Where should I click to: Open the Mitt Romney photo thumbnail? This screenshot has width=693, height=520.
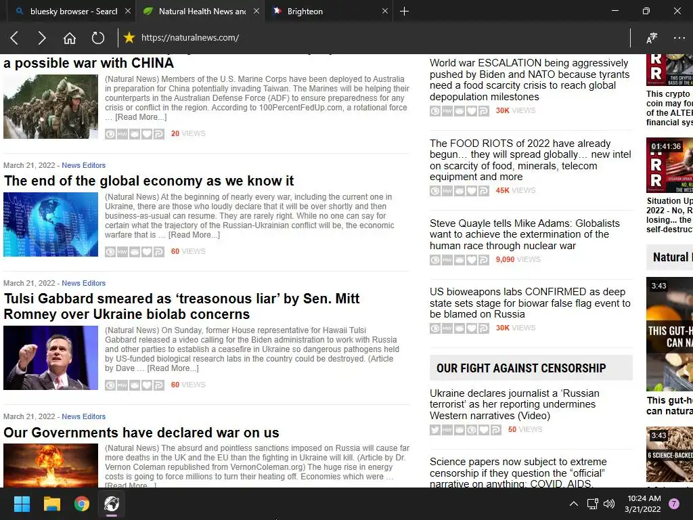click(51, 358)
